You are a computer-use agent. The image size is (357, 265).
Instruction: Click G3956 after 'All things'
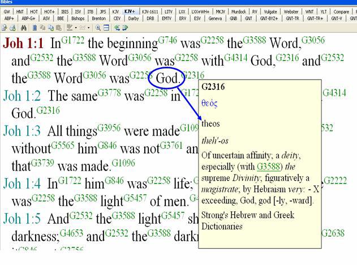coord(109,128)
